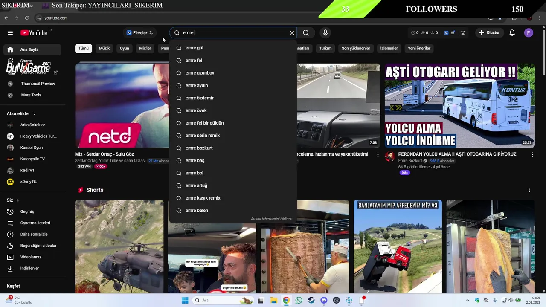Select the Turizm filter chip
This screenshot has height=307, width=546.
coord(325,48)
